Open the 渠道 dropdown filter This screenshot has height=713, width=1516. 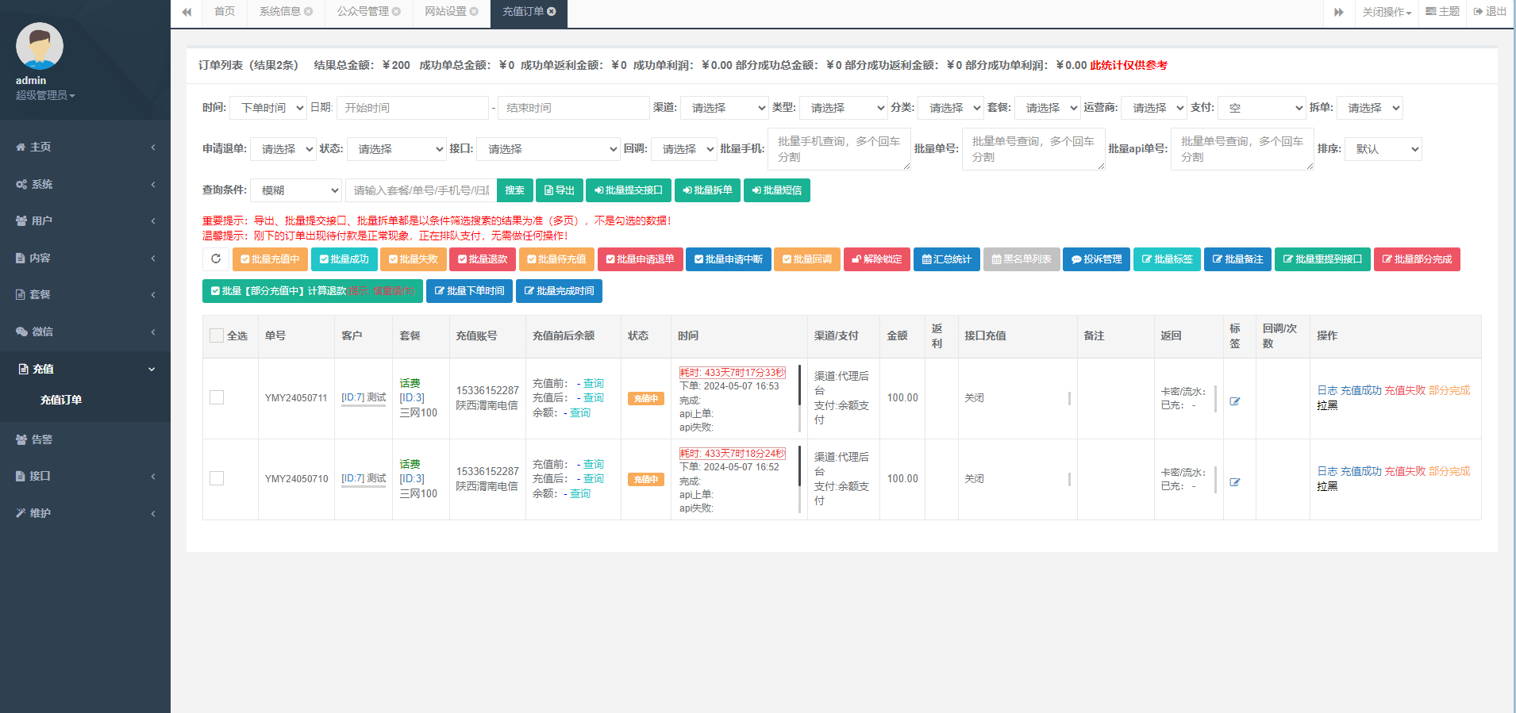[725, 108]
